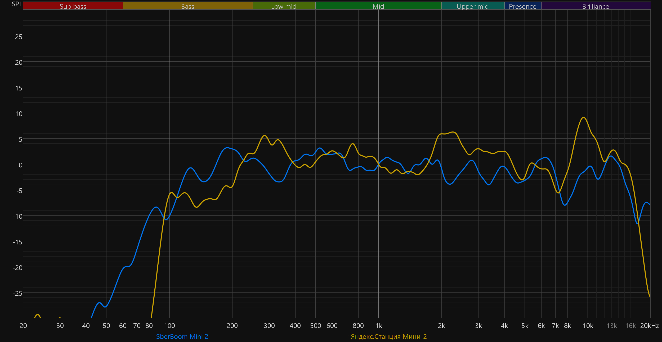Image resolution: width=662 pixels, height=342 pixels.
Task: Click the Mid frequency band header
Action: [x=378, y=6]
